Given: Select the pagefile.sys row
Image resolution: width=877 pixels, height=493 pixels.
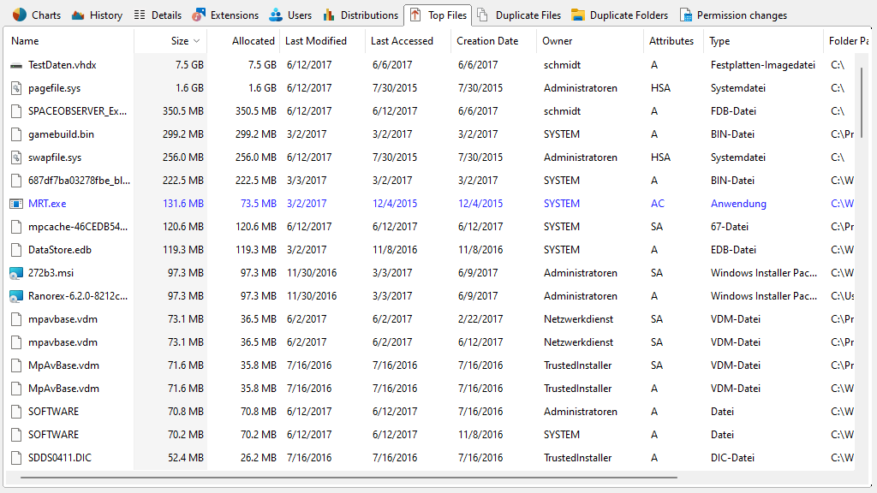Looking at the screenshot, I should tap(54, 88).
